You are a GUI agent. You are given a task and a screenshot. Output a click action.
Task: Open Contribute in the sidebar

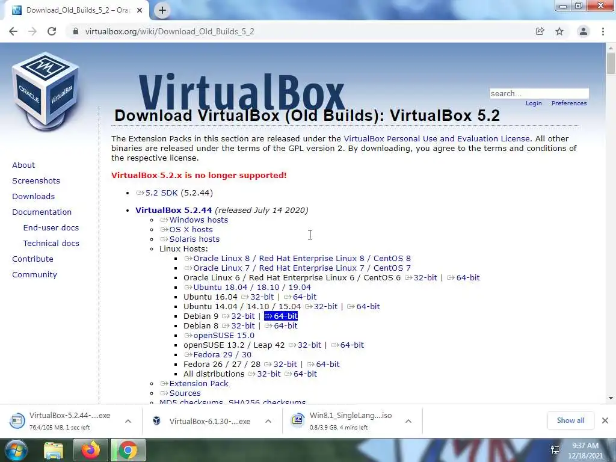[x=32, y=259]
